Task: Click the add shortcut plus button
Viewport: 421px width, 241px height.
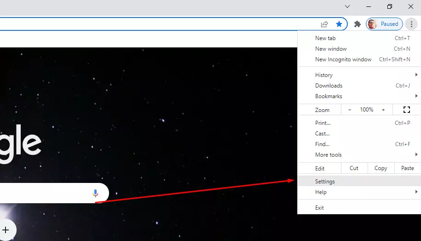Action: point(6,230)
